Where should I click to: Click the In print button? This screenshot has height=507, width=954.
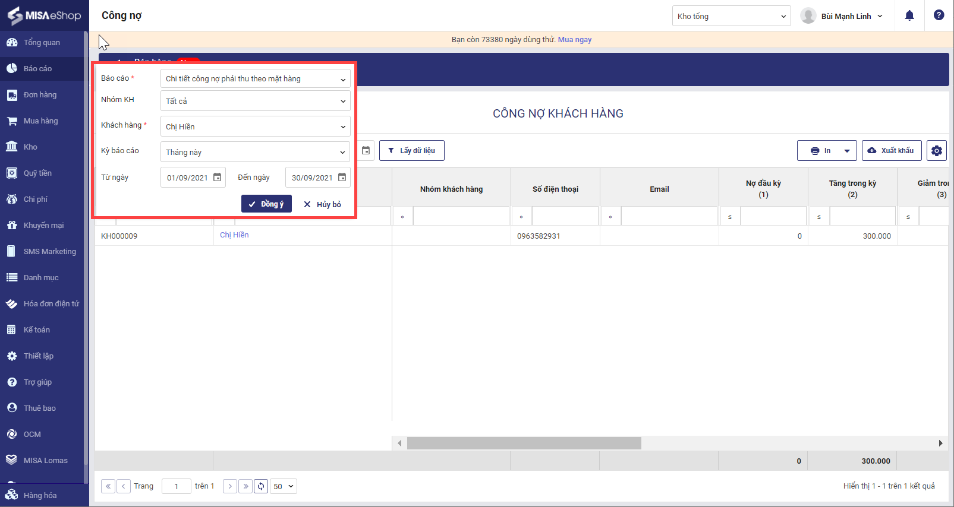coord(821,151)
